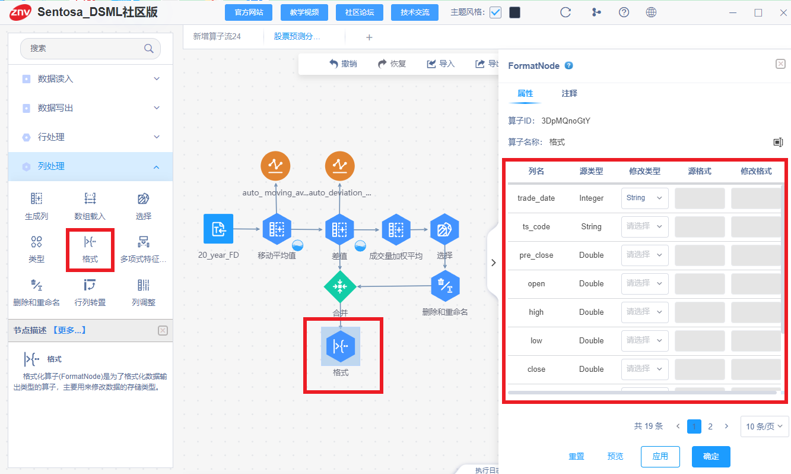Viewport: 791px width, 474px height.
Task: Click the 差值 node on canvas
Action: point(339,229)
